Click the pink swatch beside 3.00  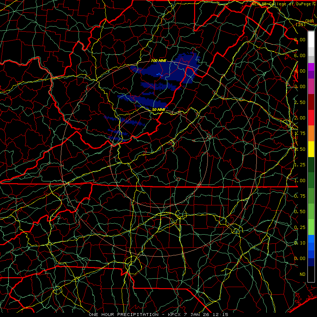pos(311,86)
